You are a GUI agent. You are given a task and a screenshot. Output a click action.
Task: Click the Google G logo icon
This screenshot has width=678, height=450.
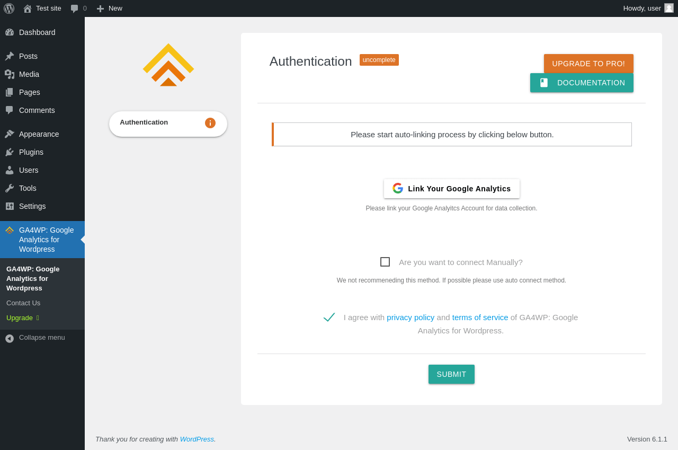pyautogui.click(x=398, y=188)
